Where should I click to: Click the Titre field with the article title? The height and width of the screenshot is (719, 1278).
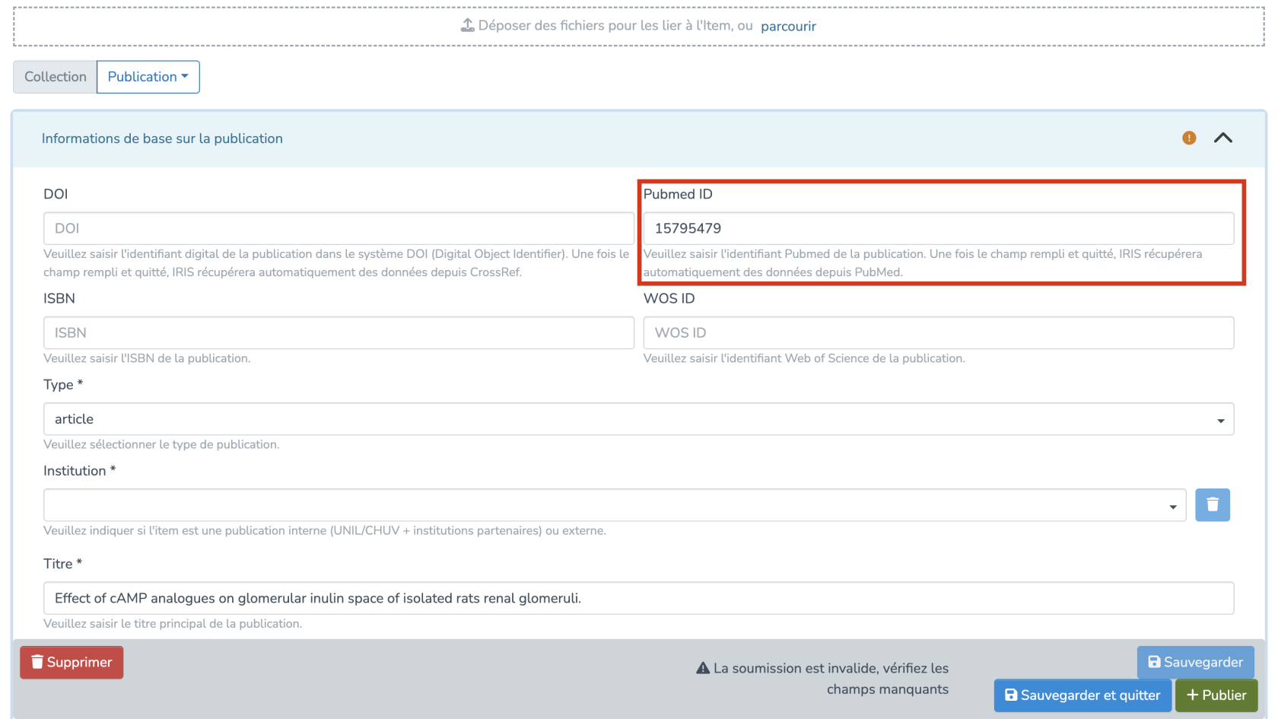[638, 598]
